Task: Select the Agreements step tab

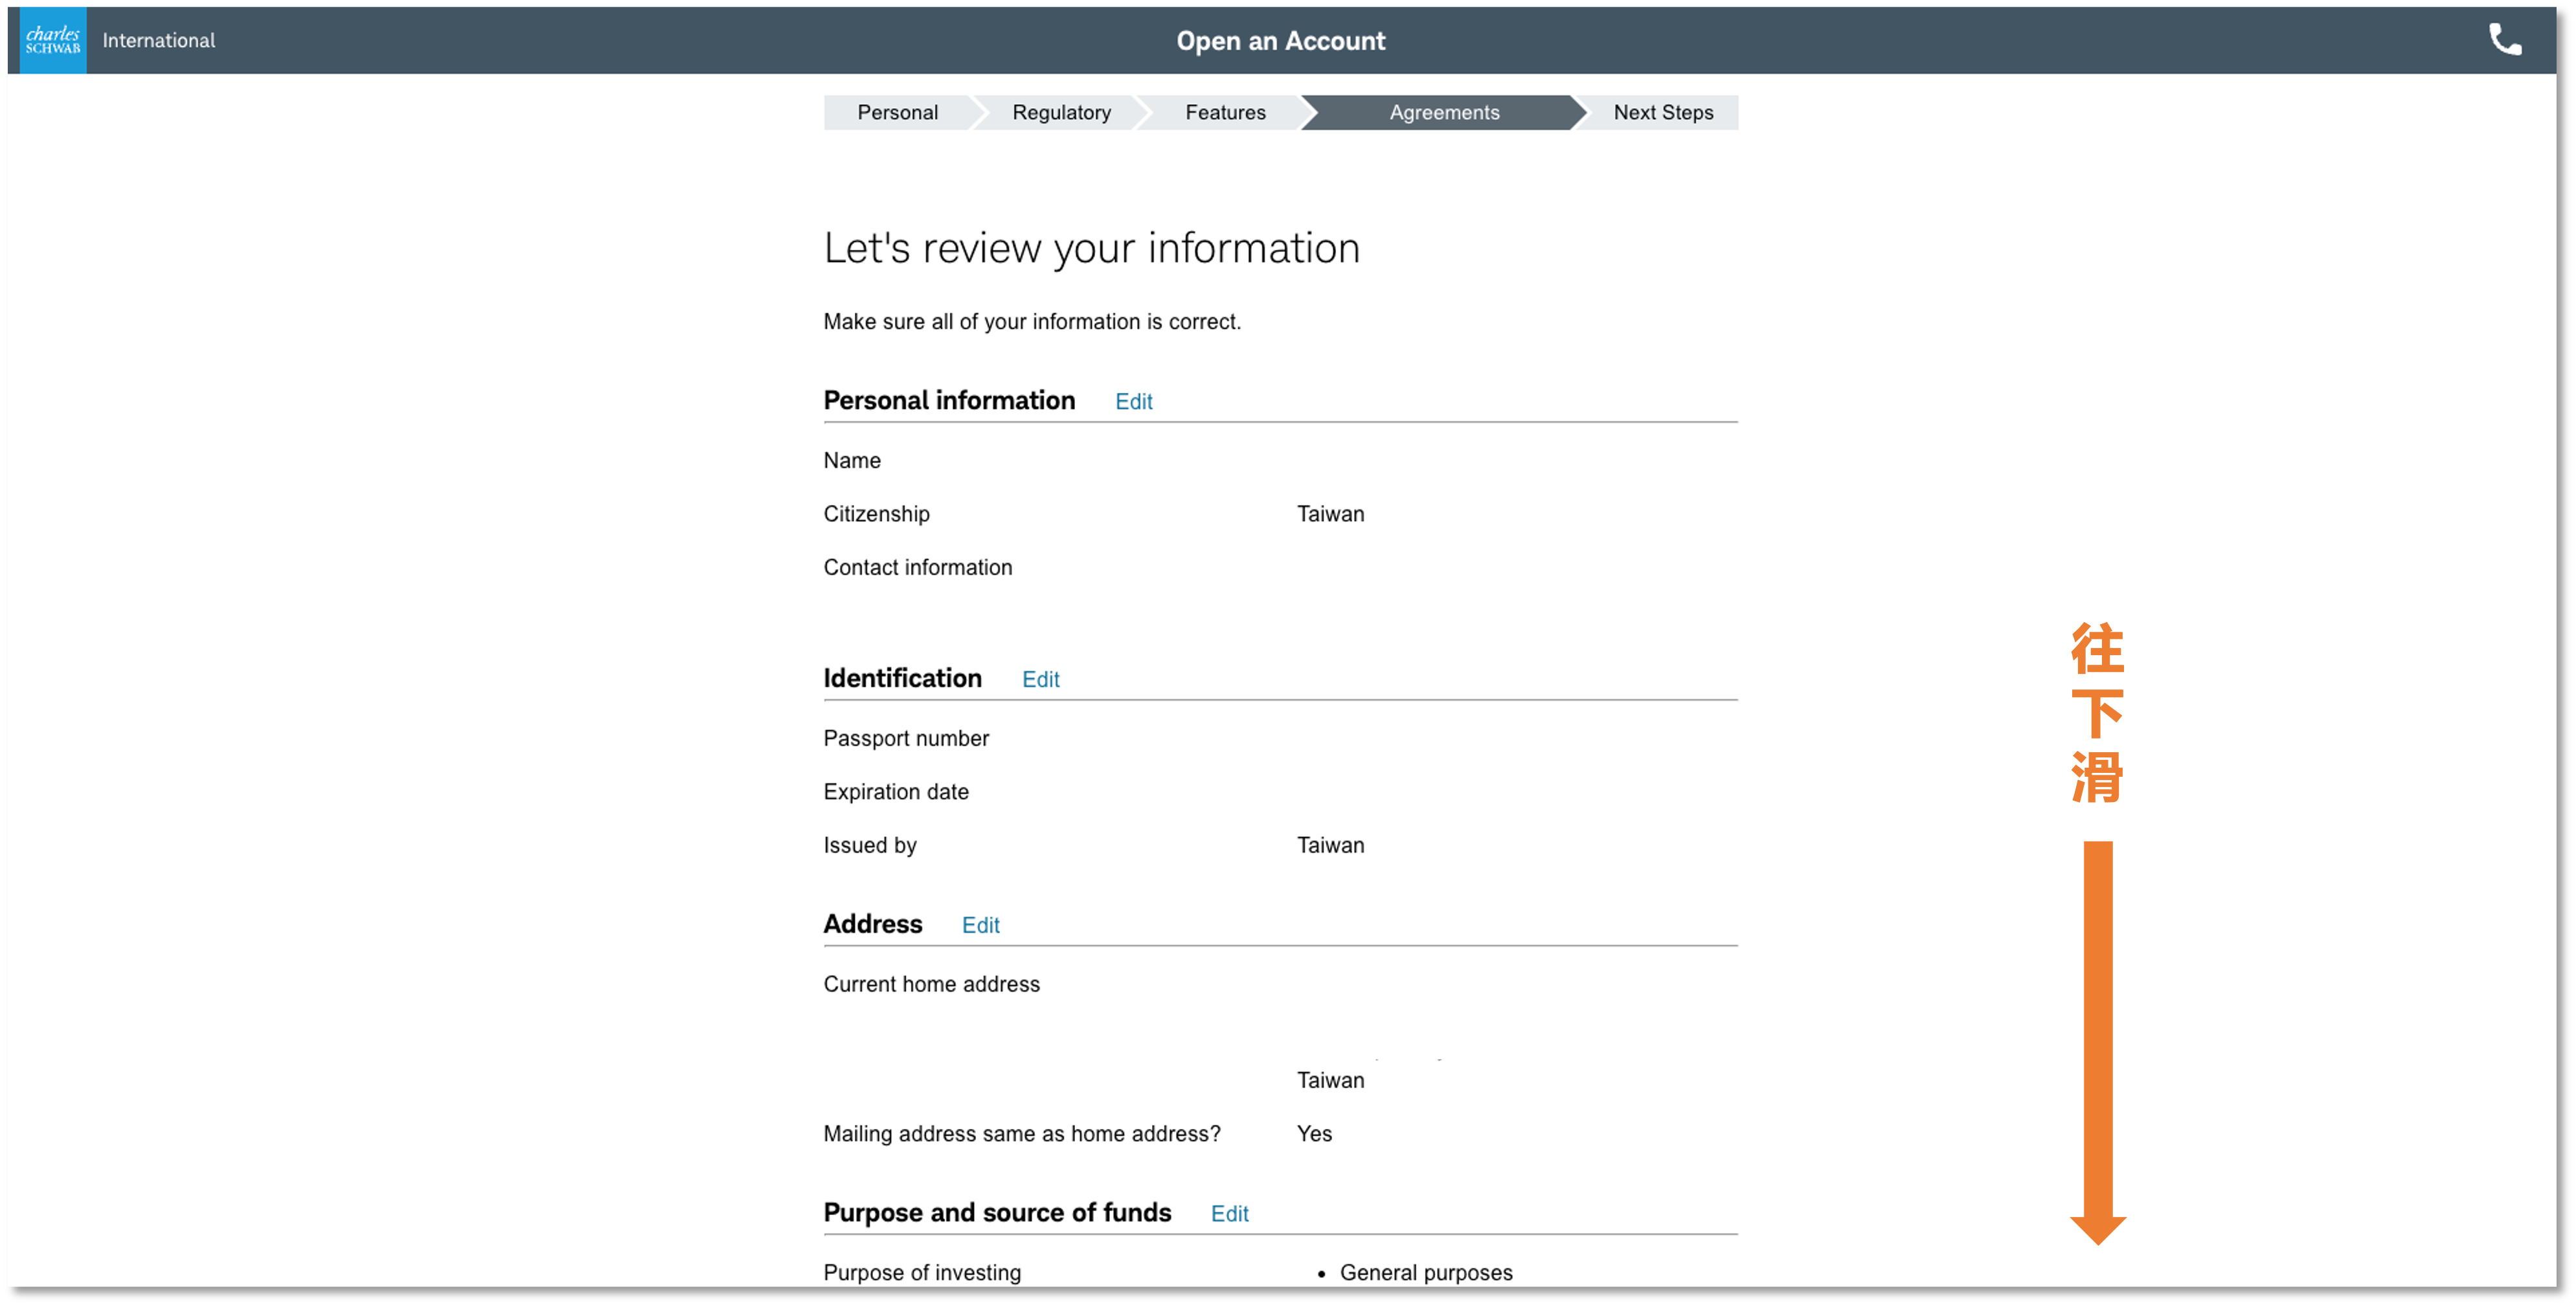Action: tap(1443, 112)
